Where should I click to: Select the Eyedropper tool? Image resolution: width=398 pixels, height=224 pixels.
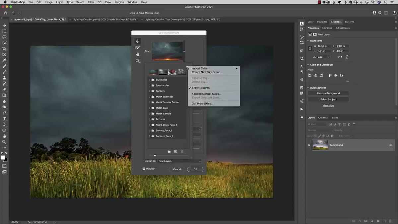4,60
